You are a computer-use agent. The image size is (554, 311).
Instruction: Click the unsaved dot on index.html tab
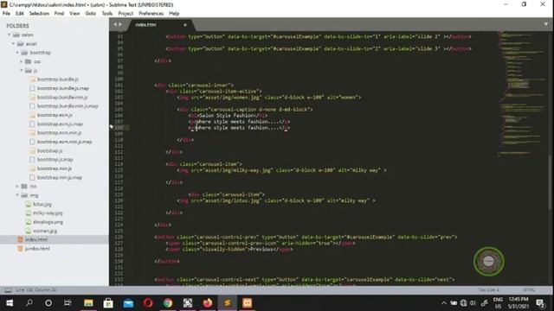pyautogui.click(x=184, y=25)
